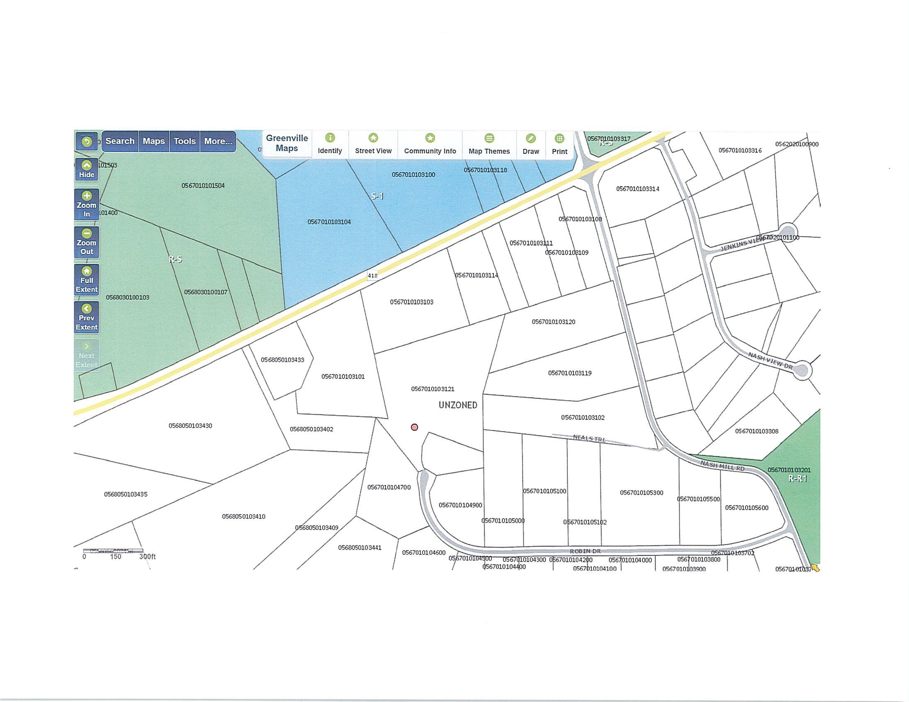Screen dimensions: 909x702
Task: Select parcel 0568050103435
Action: tap(126, 494)
